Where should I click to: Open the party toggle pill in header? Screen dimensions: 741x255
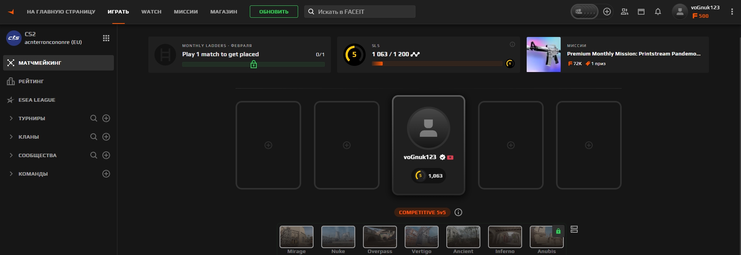coord(584,12)
